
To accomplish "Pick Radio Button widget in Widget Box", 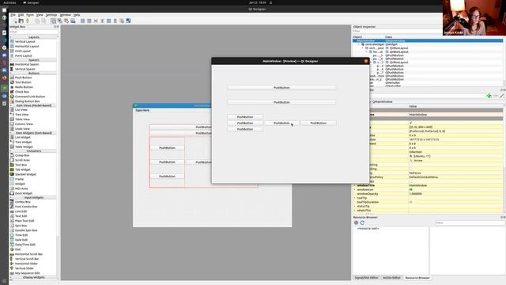I will (24, 87).
